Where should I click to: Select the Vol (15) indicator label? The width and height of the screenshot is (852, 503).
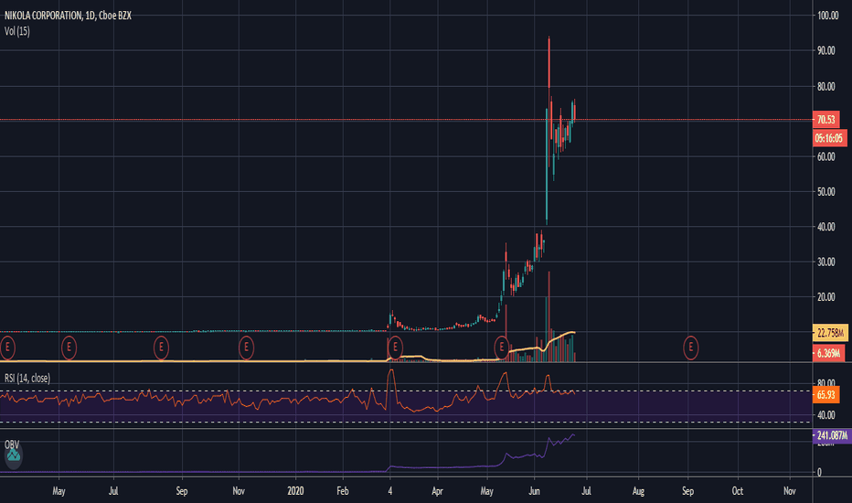pos(16,31)
